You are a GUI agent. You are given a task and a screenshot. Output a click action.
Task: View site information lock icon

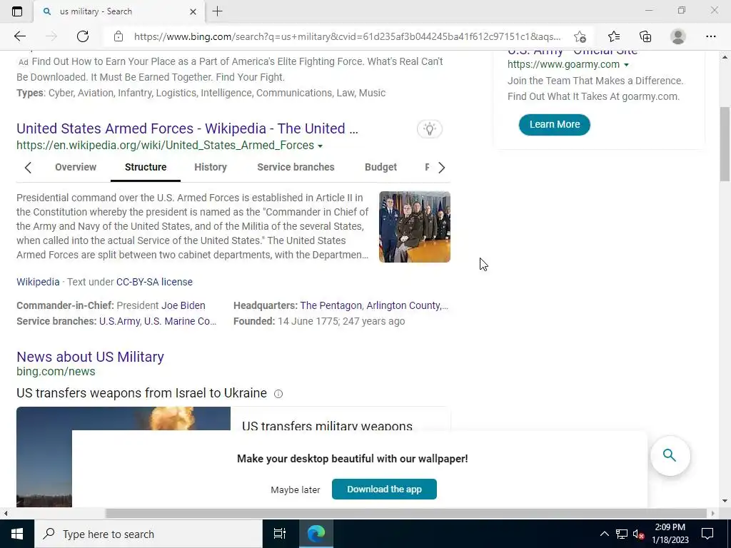coord(119,36)
